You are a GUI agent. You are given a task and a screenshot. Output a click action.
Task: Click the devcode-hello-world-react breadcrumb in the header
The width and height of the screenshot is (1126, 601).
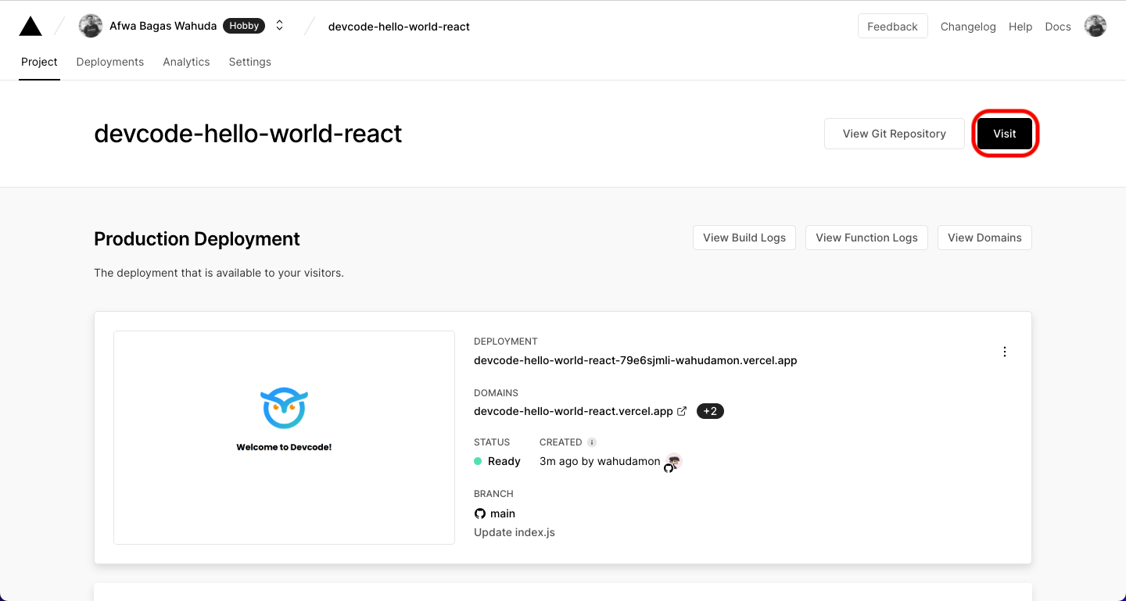399,27
